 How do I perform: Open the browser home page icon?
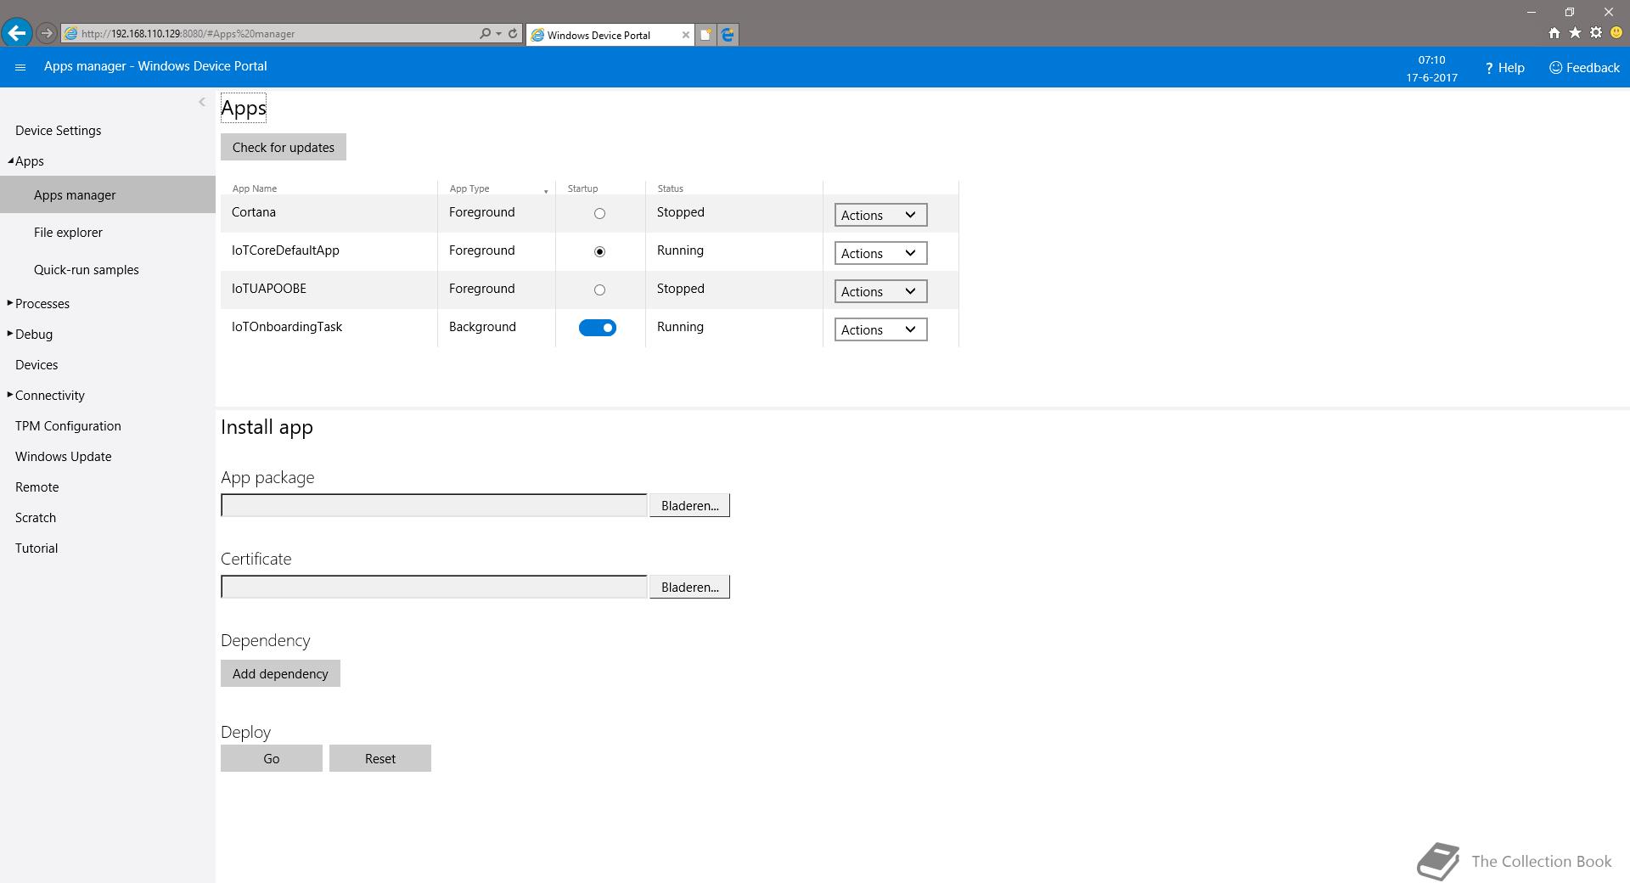(x=1554, y=33)
